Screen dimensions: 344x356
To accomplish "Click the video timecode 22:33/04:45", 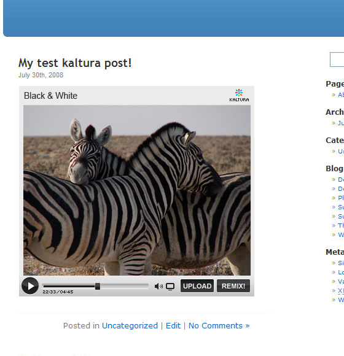I will 58,292.
